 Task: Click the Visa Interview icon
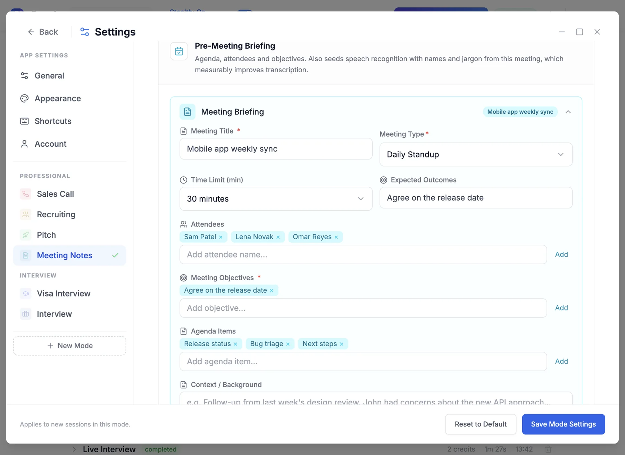tap(26, 294)
